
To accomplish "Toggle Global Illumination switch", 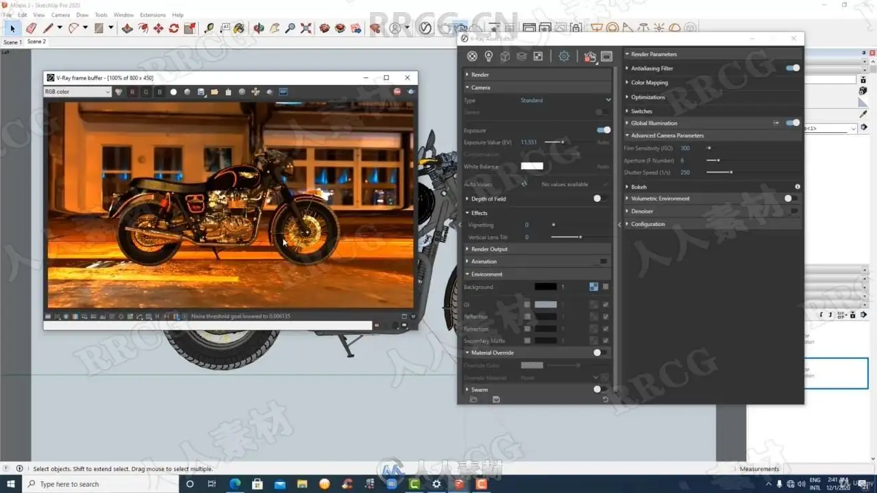I will (x=793, y=123).
